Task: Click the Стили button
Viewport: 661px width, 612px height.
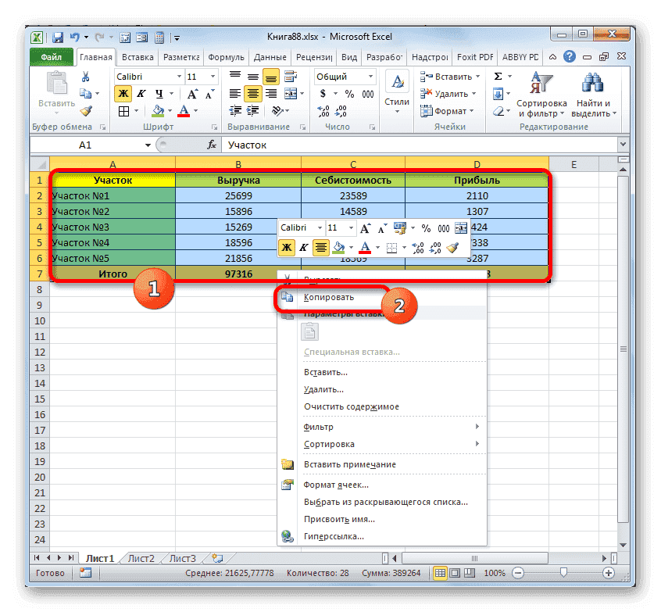Action: [x=396, y=91]
